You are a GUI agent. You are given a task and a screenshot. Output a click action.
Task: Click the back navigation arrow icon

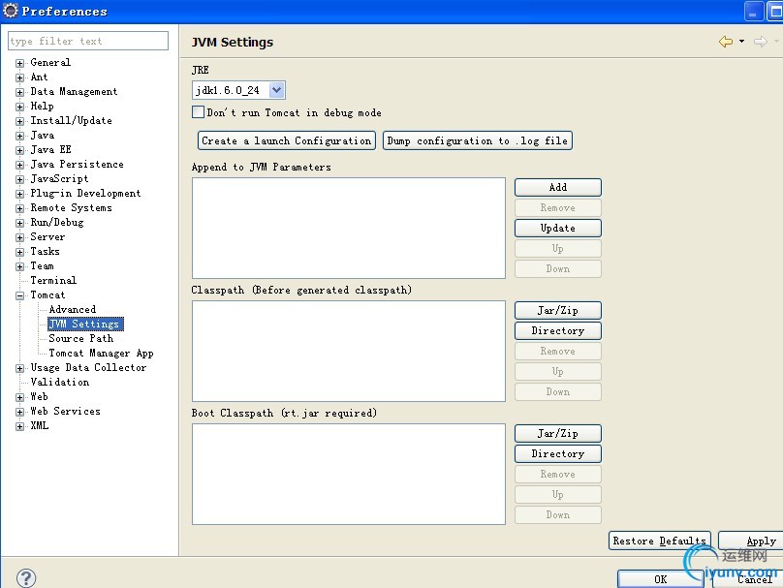pyautogui.click(x=726, y=42)
